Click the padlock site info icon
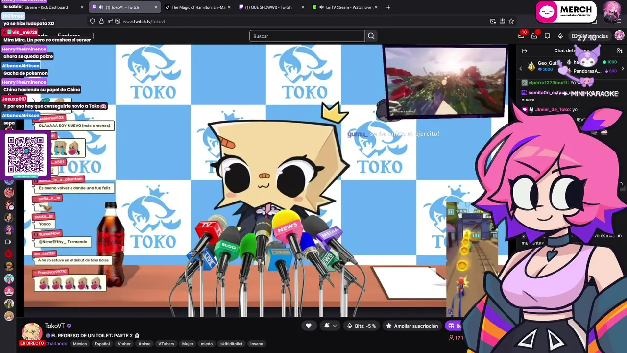Image resolution: width=627 pixels, height=353 pixels. pyautogui.click(x=101, y=21)
